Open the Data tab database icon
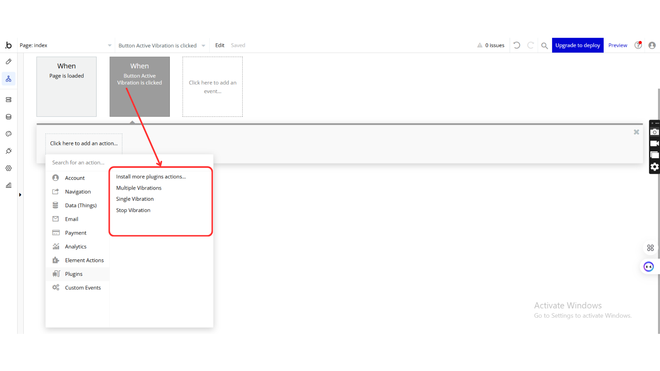Screen dimensions: 660x371 [8, 117]
